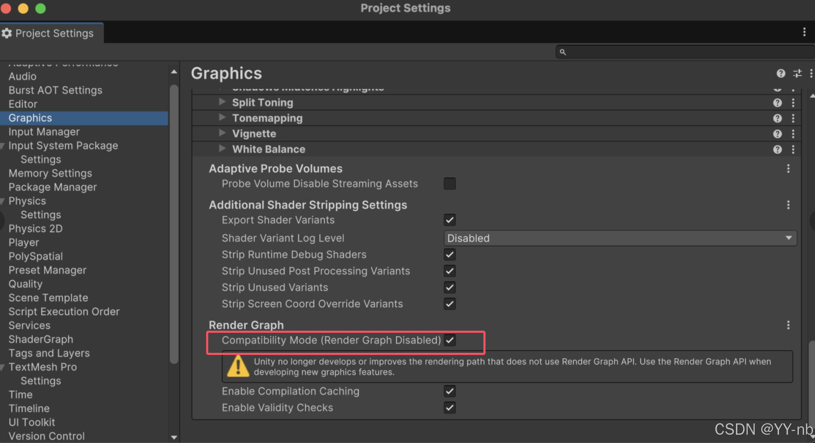Expand the Split Toning section

point(223,102)
